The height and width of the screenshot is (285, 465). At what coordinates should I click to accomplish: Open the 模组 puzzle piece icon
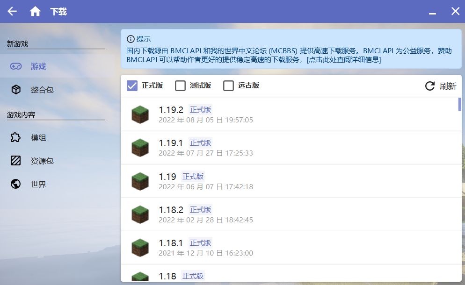point(16,137)
